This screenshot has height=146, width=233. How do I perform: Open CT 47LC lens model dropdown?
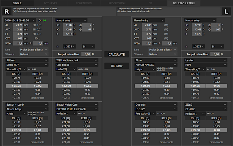[x=206, y=109]
